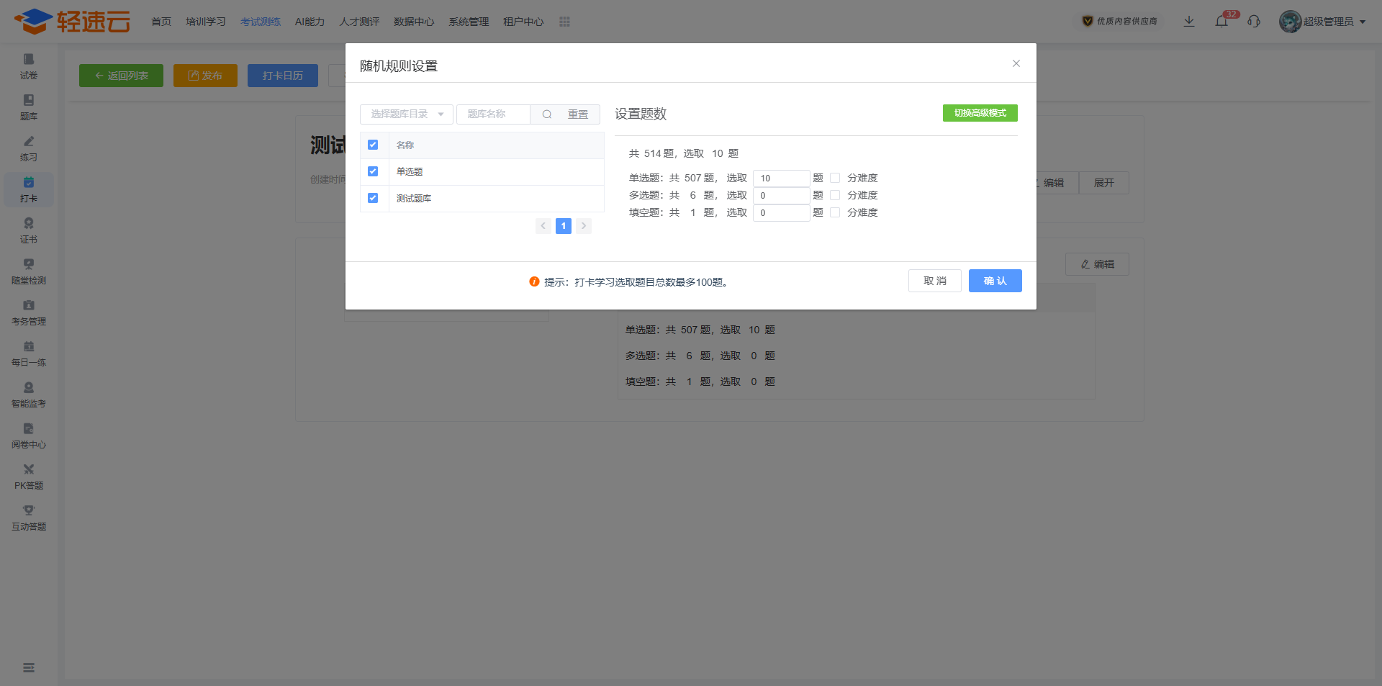Click the download icon in the header
This screenshot has width=1382, height=686.
coord(1189,22)
